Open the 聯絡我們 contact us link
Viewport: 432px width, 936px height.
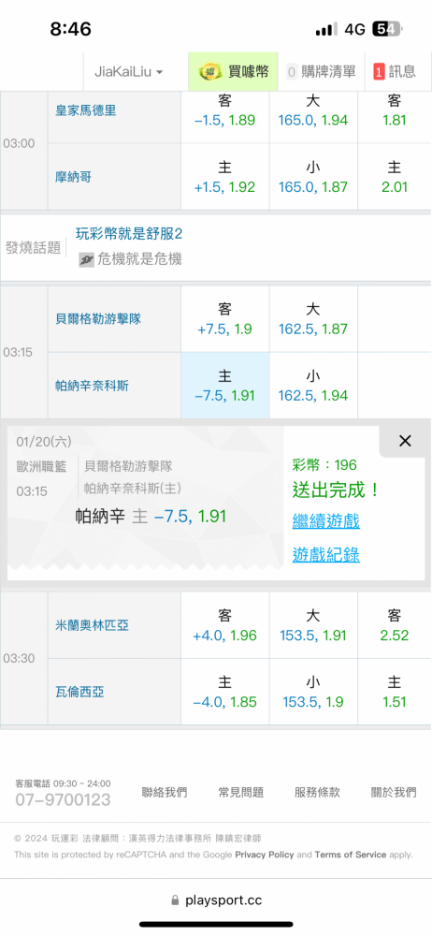165,793
